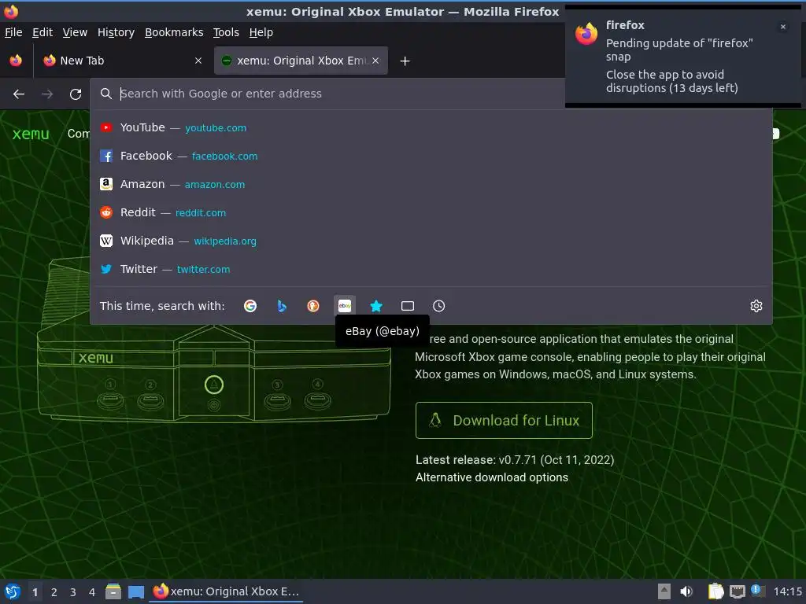Choose the Reddit suggestion
The image size is (806, 604).
[431, 212]
